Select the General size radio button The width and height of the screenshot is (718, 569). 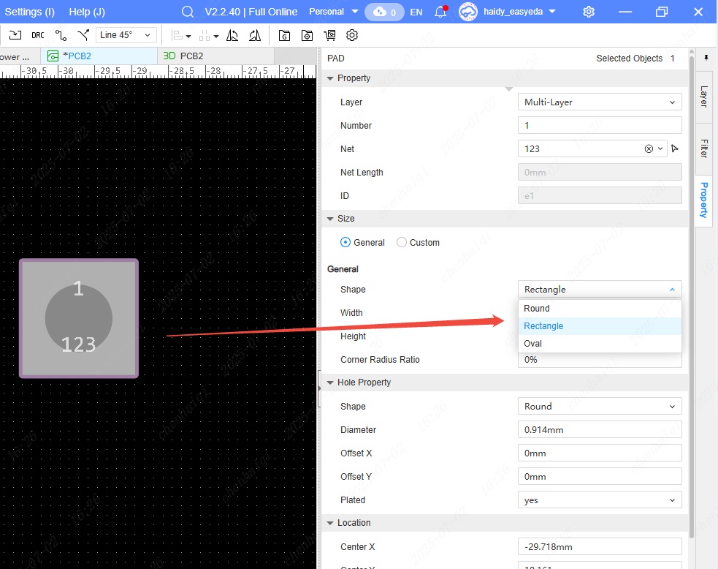[x=345, y=242]
